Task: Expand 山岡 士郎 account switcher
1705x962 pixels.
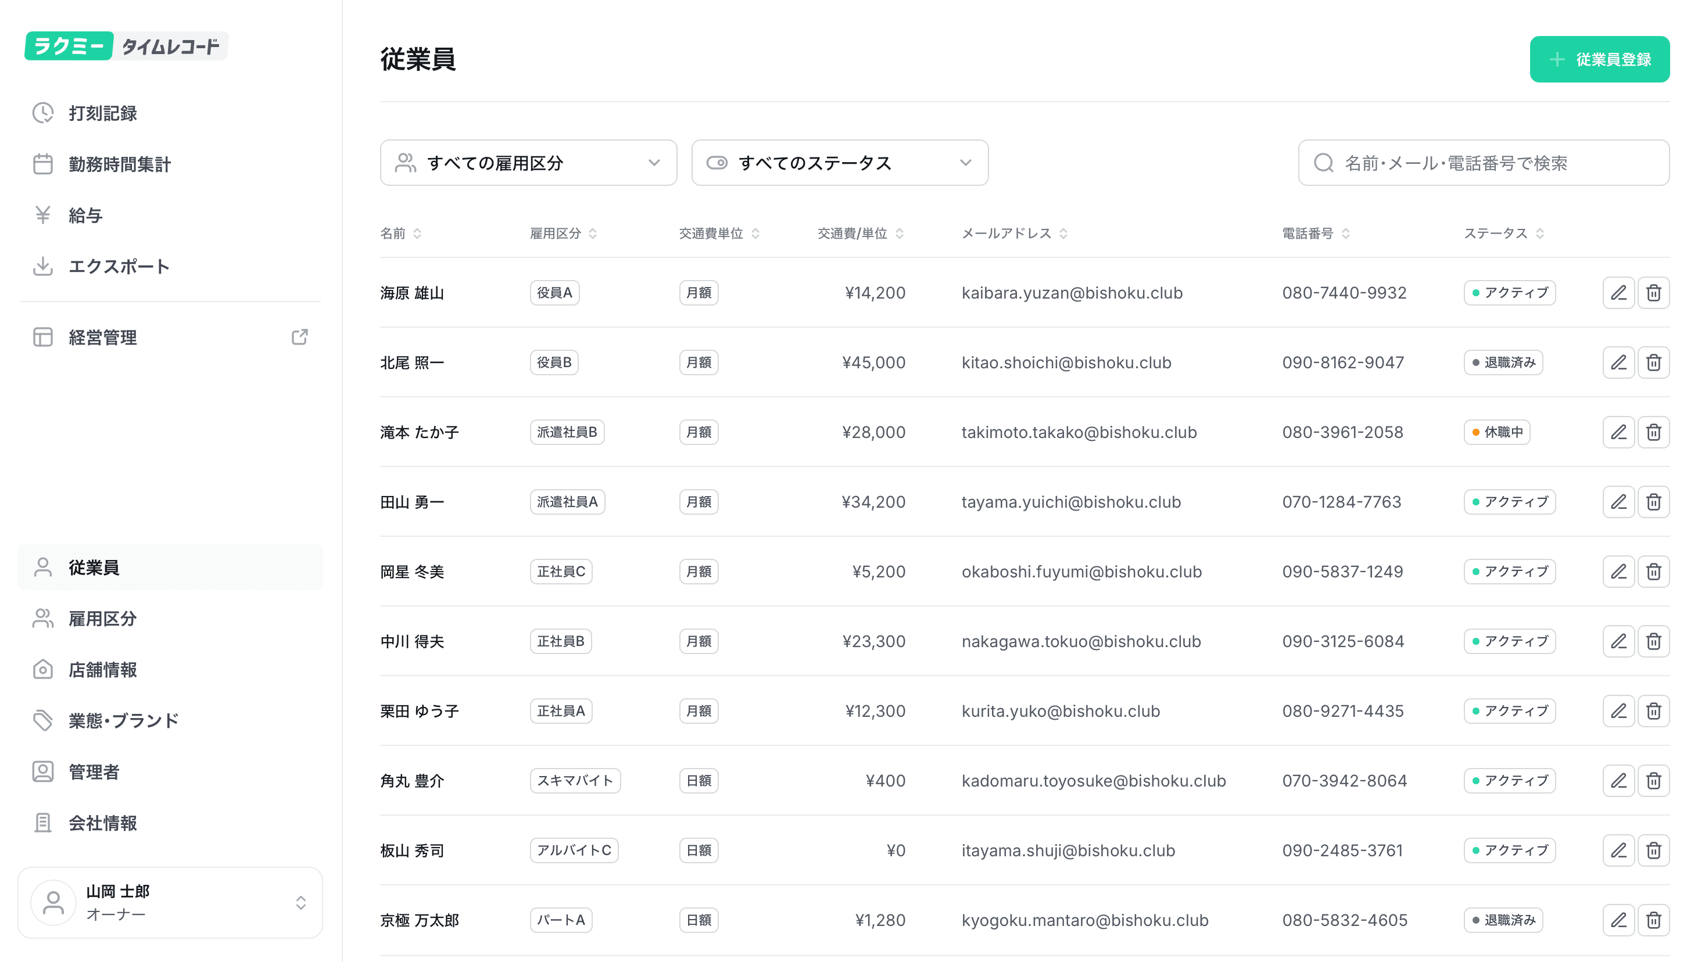Action: pyautogui.click(x=170, y=902)
